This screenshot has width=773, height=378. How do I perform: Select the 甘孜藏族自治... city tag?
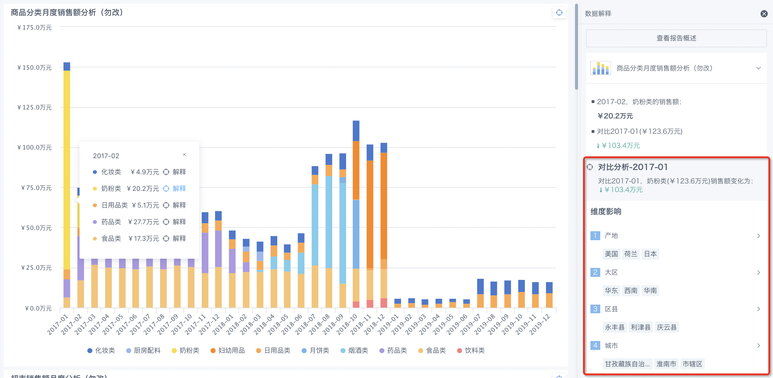tap(627, 364)
